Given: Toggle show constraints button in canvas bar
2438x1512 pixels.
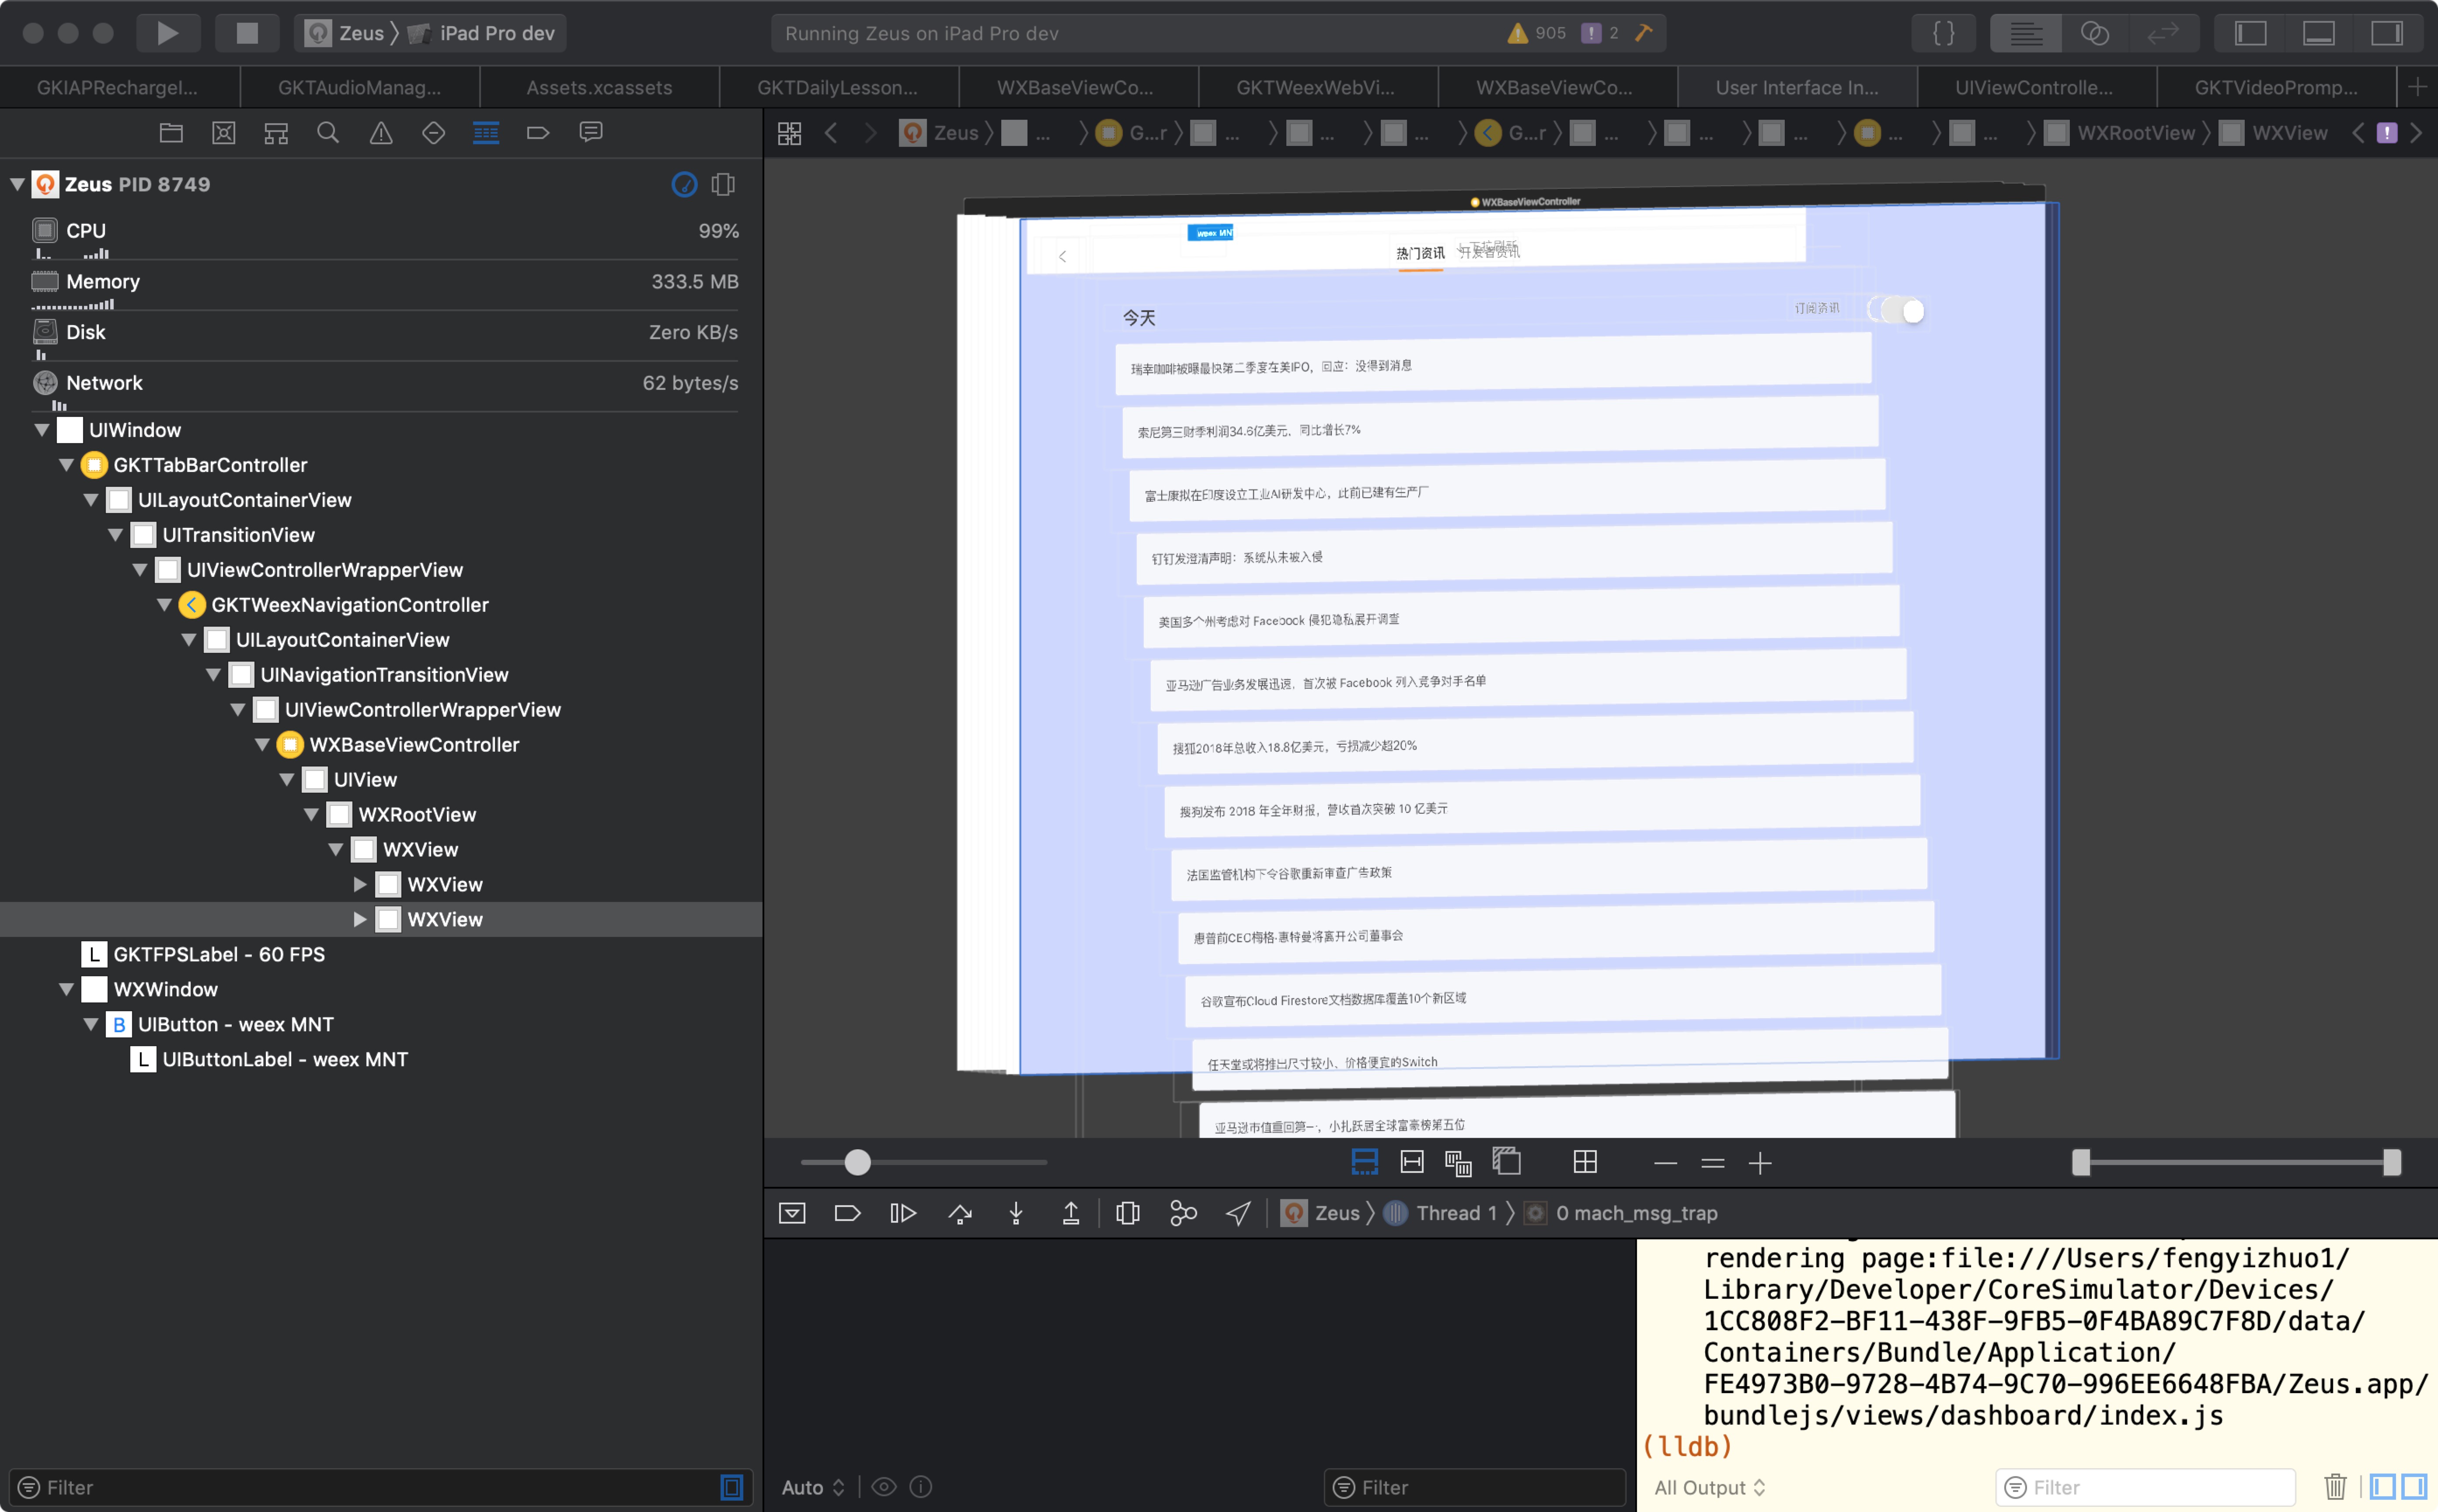Looking at the screenshot, I should 1411,1162.
